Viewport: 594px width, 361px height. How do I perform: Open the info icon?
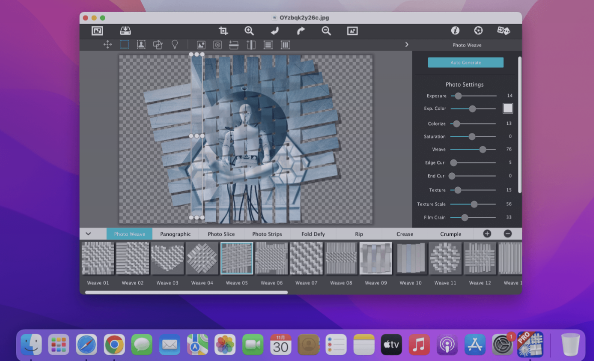[x=455, y=30]
